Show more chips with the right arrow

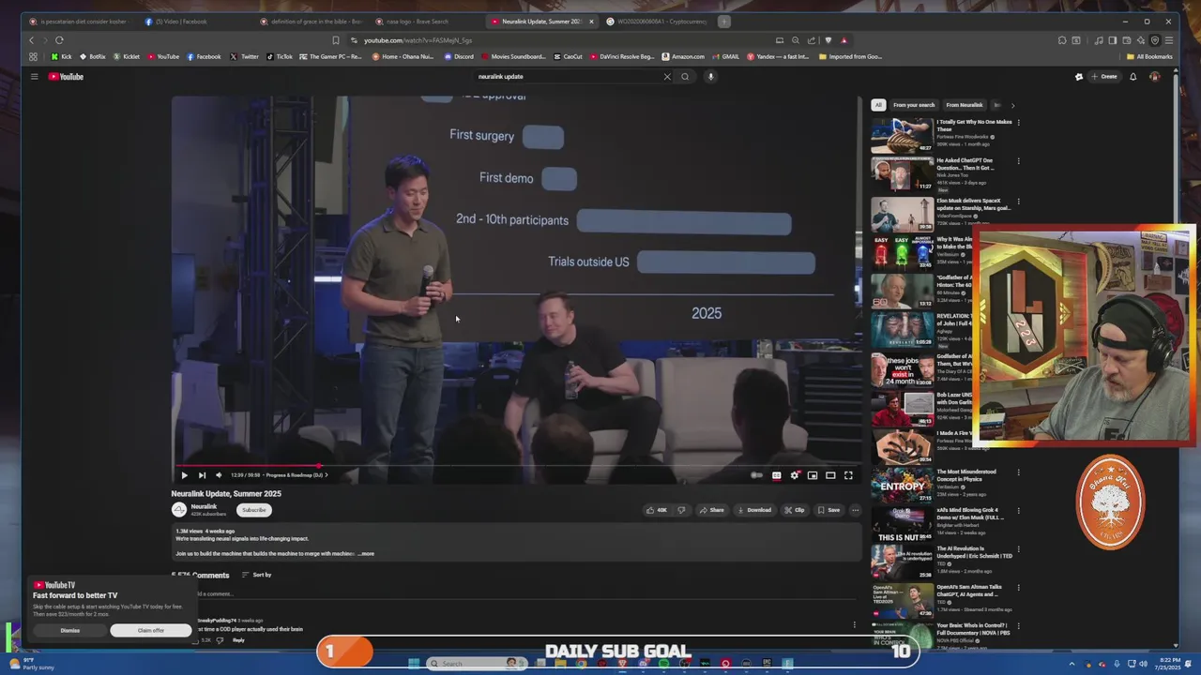click(1012, 105)
